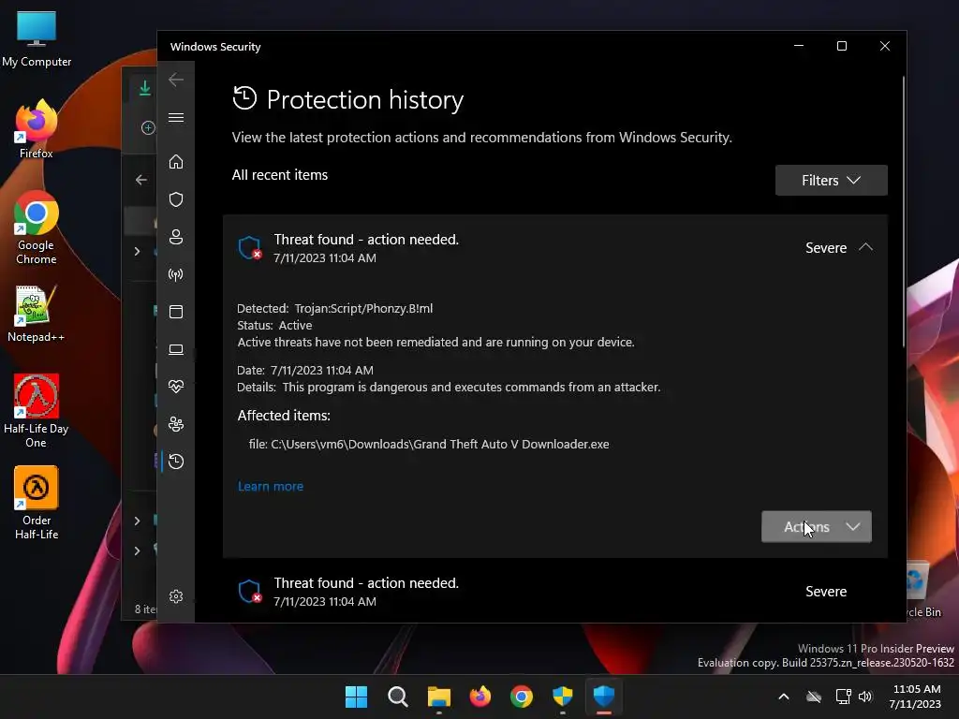Open Device performance & health heart icon

pyautogui.click(x=176, y=387)
